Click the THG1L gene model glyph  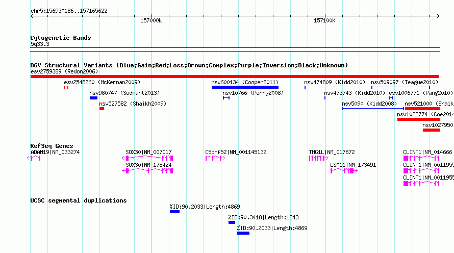pyautogui.click(x=319, y=158)
